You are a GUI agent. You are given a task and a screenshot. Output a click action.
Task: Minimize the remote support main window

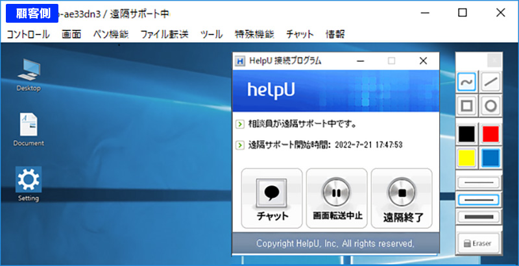point(425,13)
